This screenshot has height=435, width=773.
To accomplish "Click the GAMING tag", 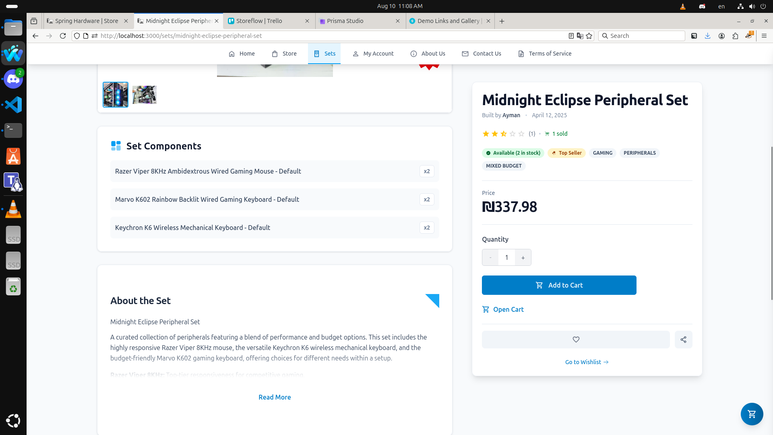I will coord(602,153).
